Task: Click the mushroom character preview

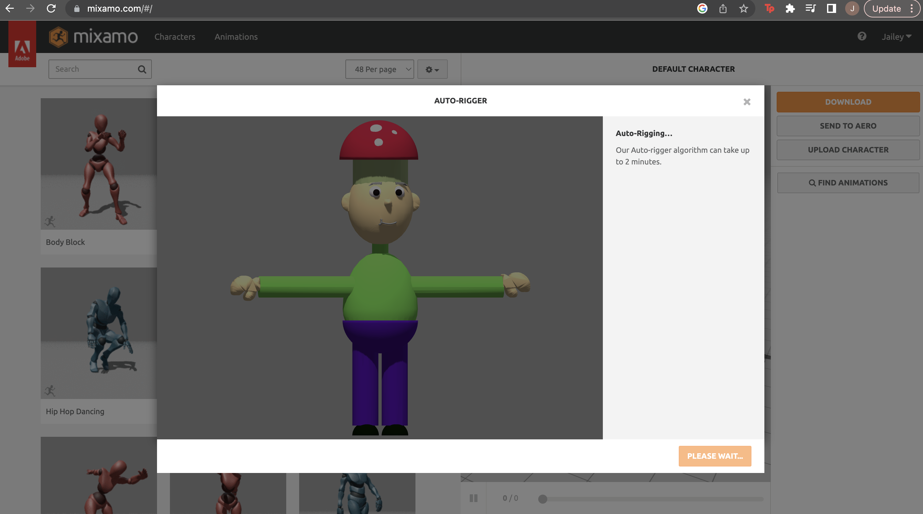Action: point(380,278)
